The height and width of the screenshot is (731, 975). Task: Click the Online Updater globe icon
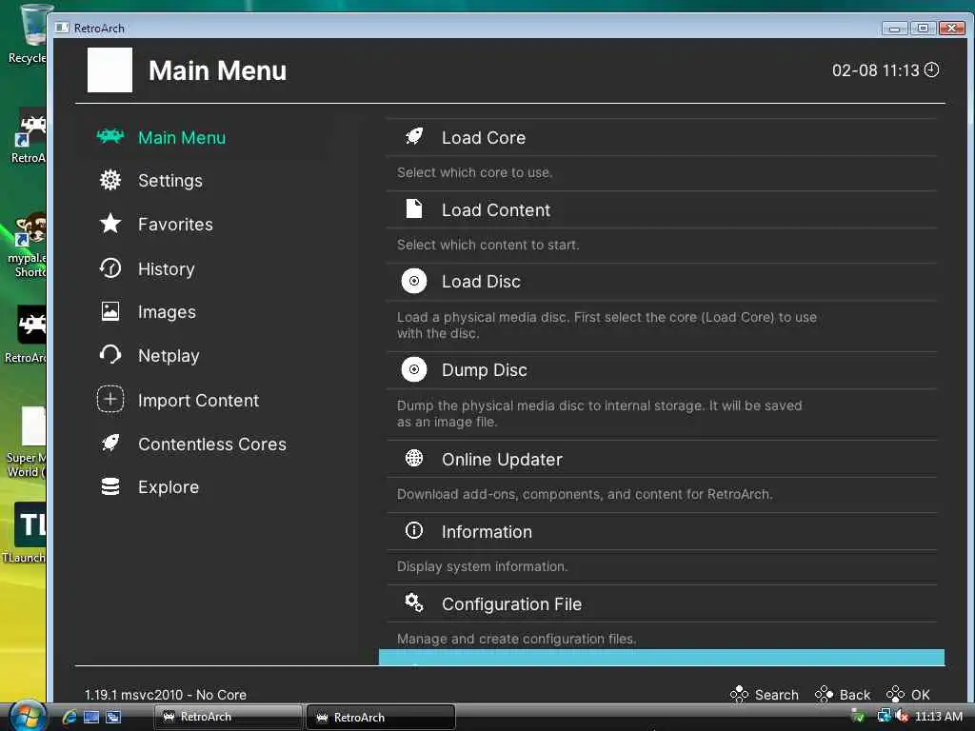pos(413,459)
